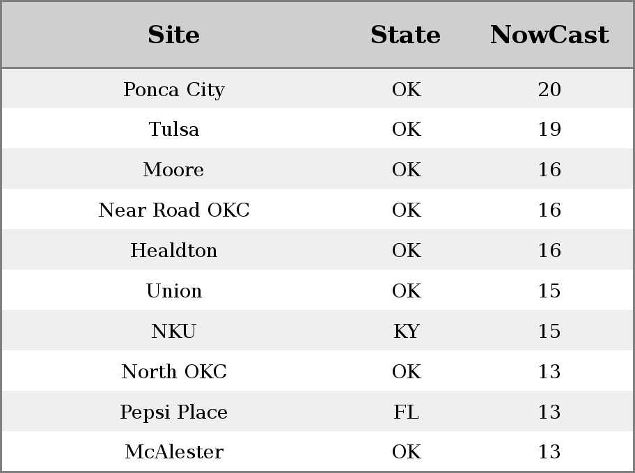The image size is (635, 473).
Task: Click the State column header
Action: pyautogui.click(x=406, y=35)
